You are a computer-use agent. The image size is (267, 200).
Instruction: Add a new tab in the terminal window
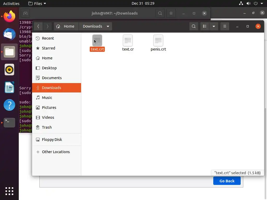click(x=25, y=13)
